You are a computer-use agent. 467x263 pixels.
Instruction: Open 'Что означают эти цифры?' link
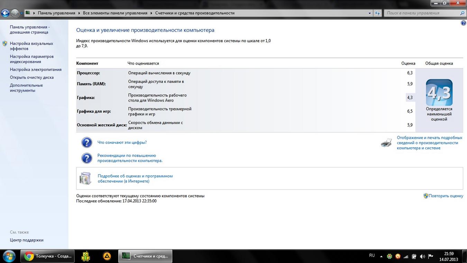[122, 142]
